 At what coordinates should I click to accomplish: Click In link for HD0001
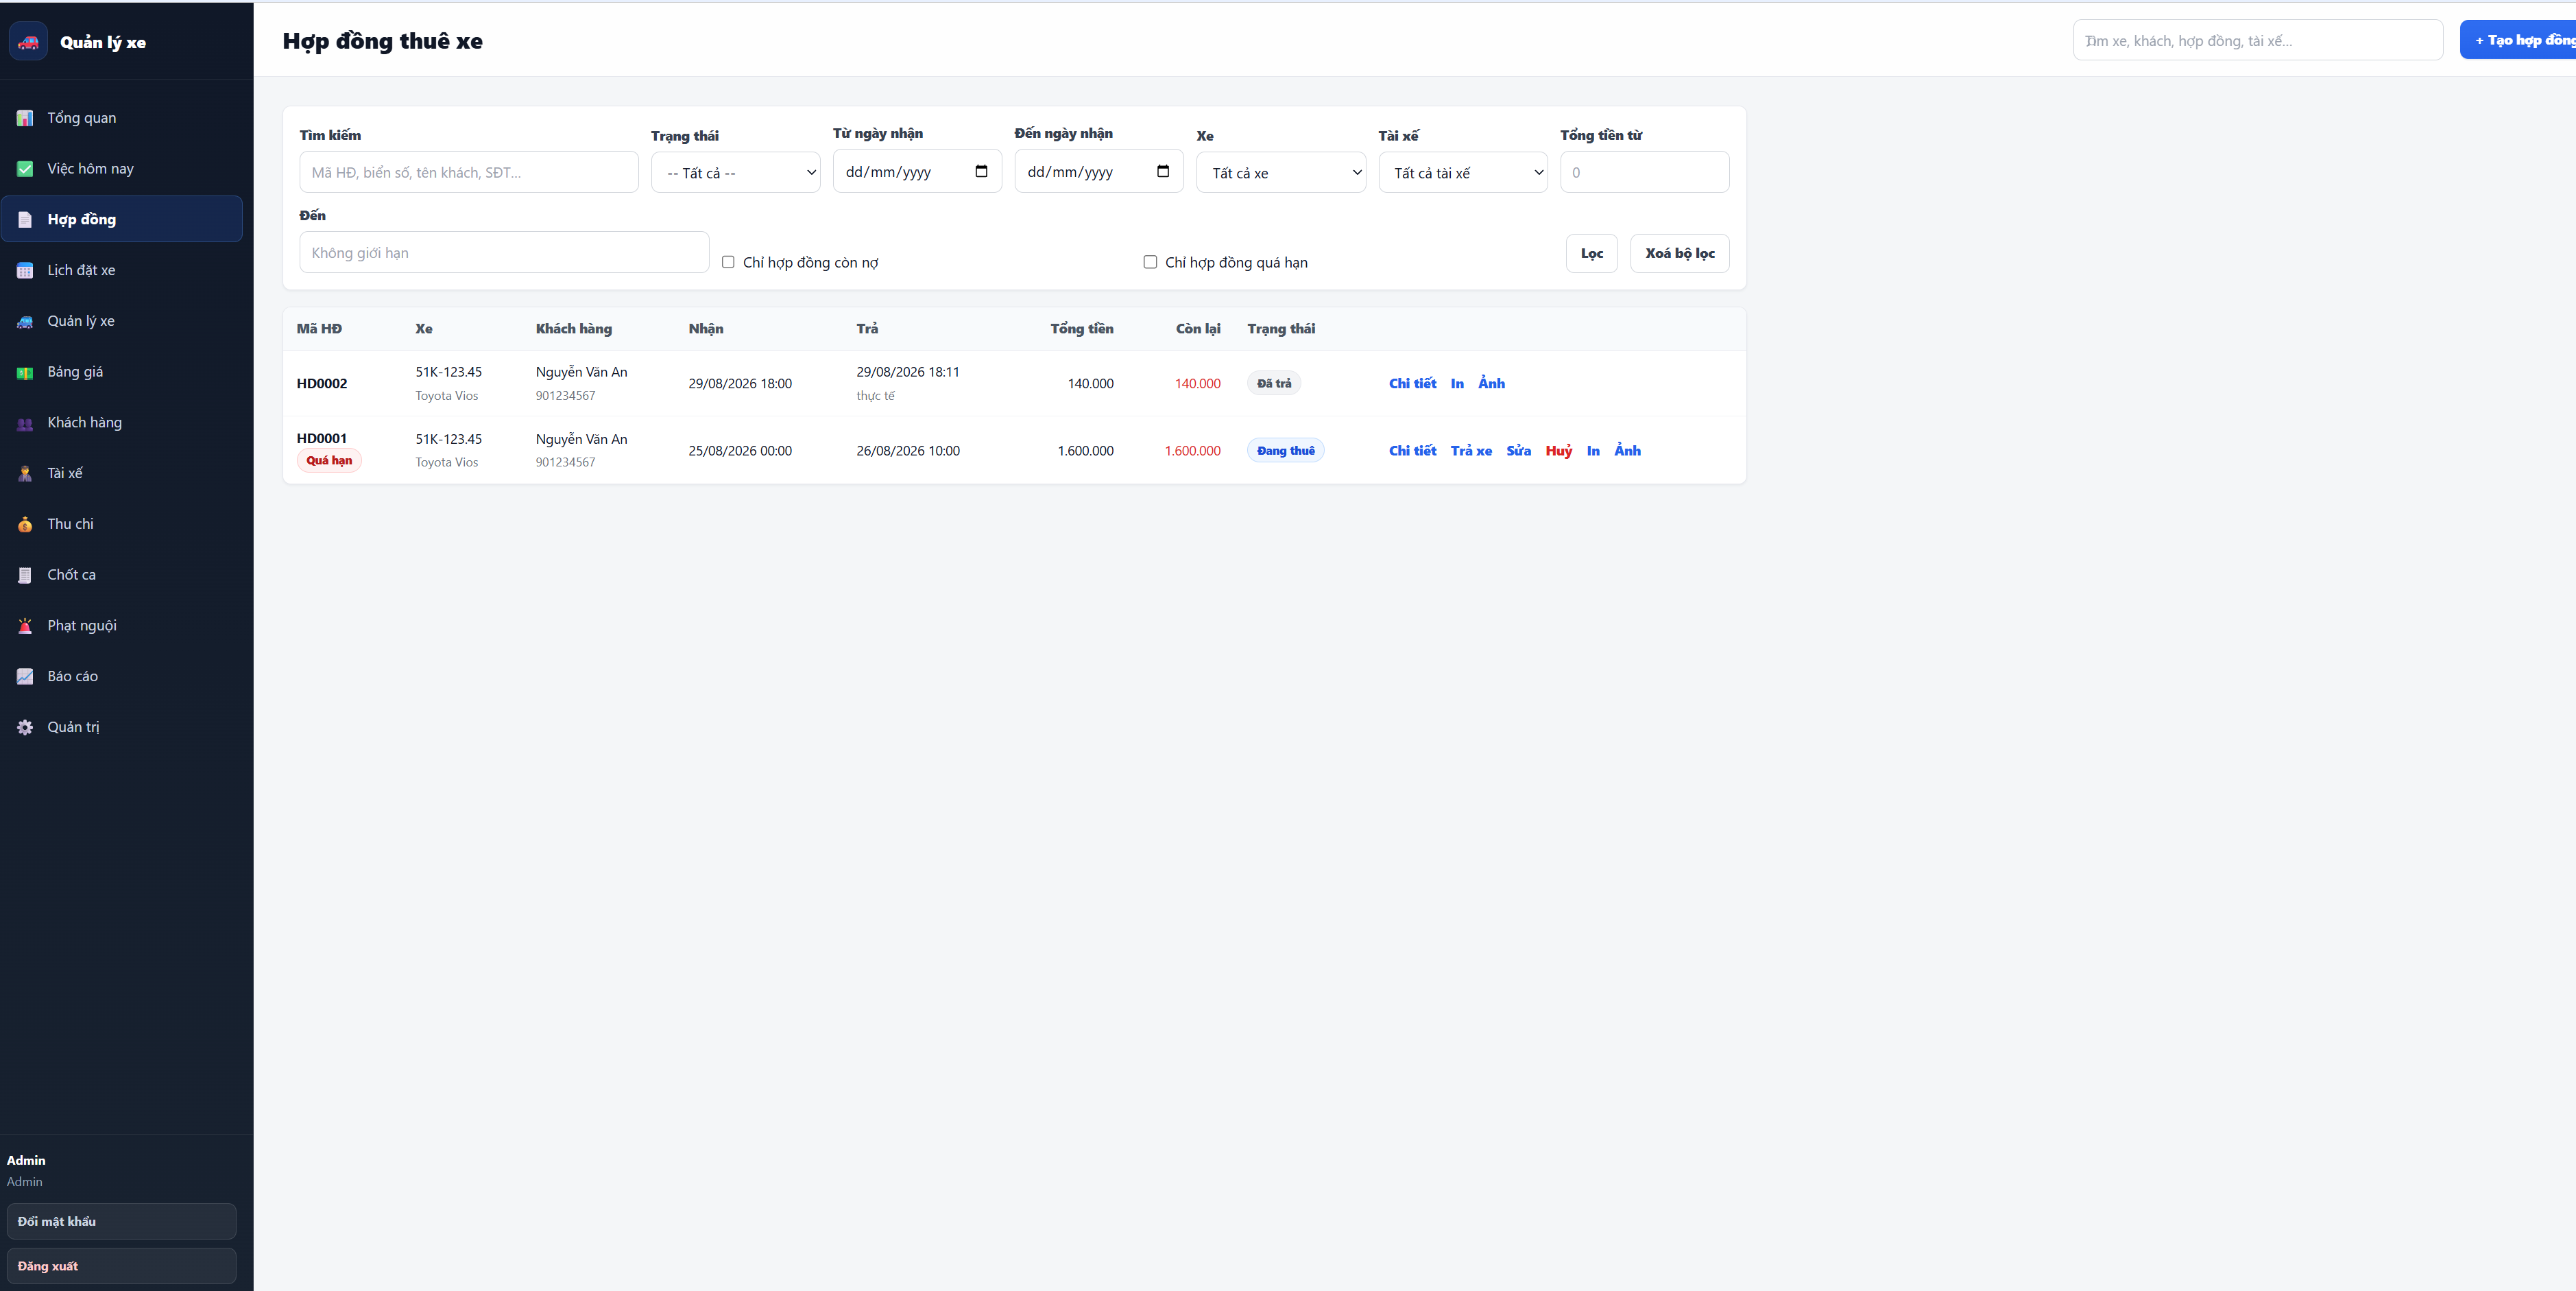pos(1593,451)
